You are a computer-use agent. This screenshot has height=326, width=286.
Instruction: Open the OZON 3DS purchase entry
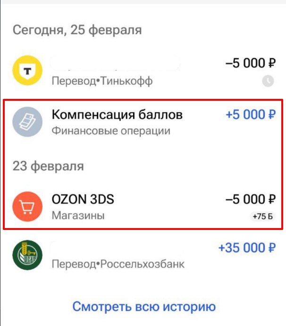click(143, 206)
